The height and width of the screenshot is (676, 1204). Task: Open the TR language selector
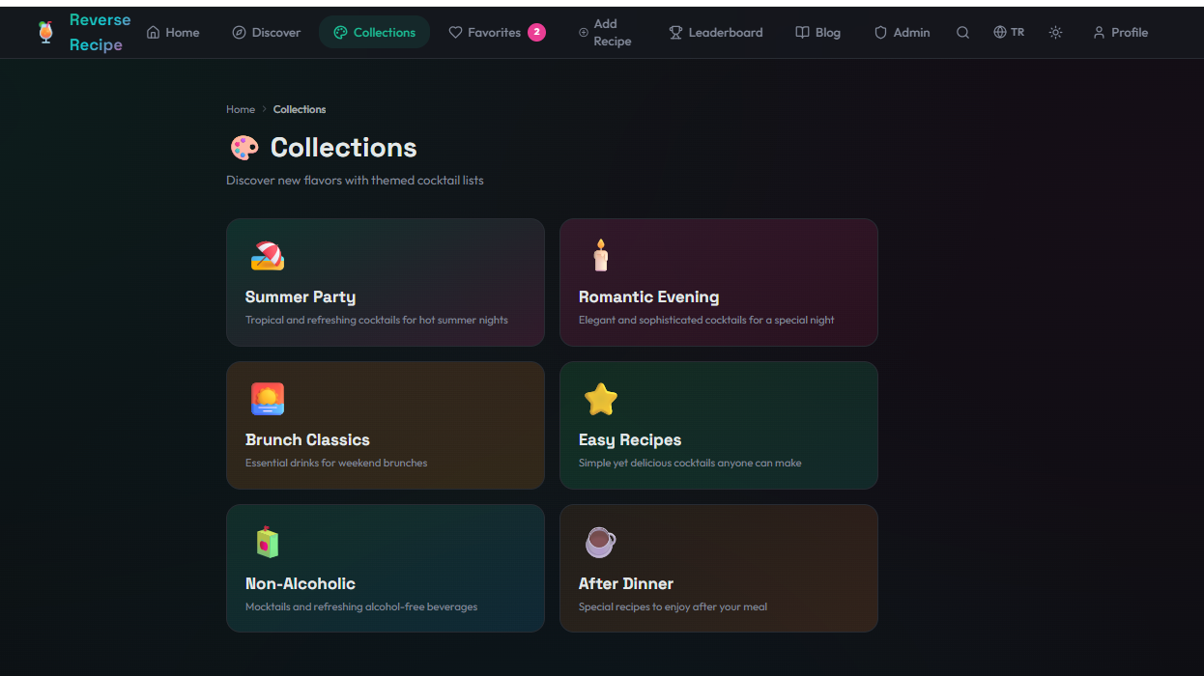[1008, 32]
